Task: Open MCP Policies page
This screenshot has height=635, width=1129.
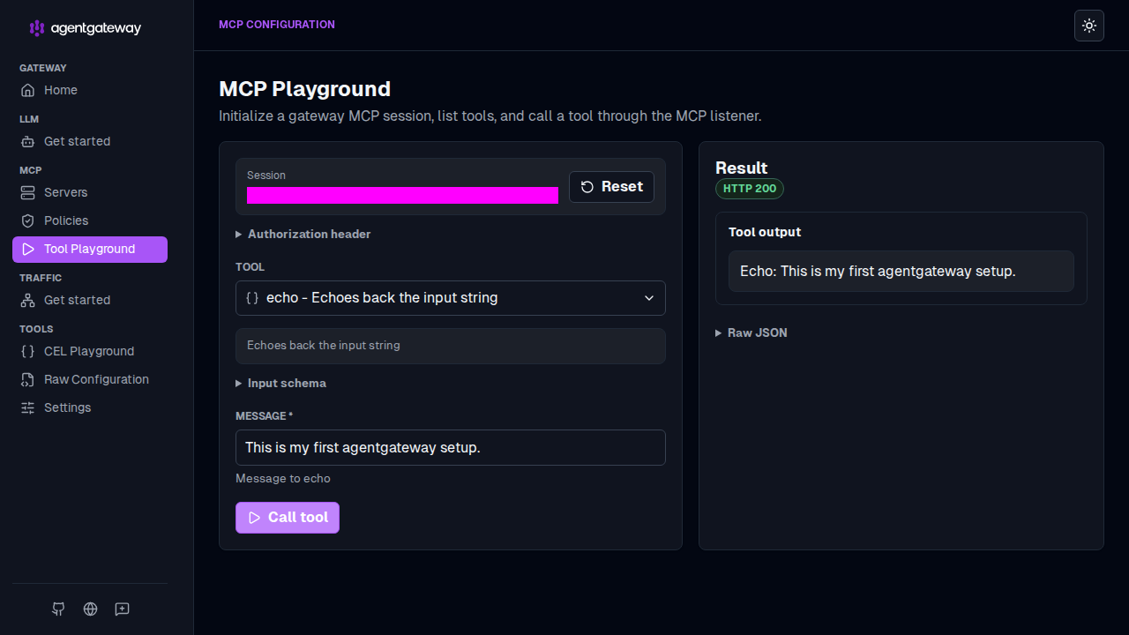Action: click(90, 220)
